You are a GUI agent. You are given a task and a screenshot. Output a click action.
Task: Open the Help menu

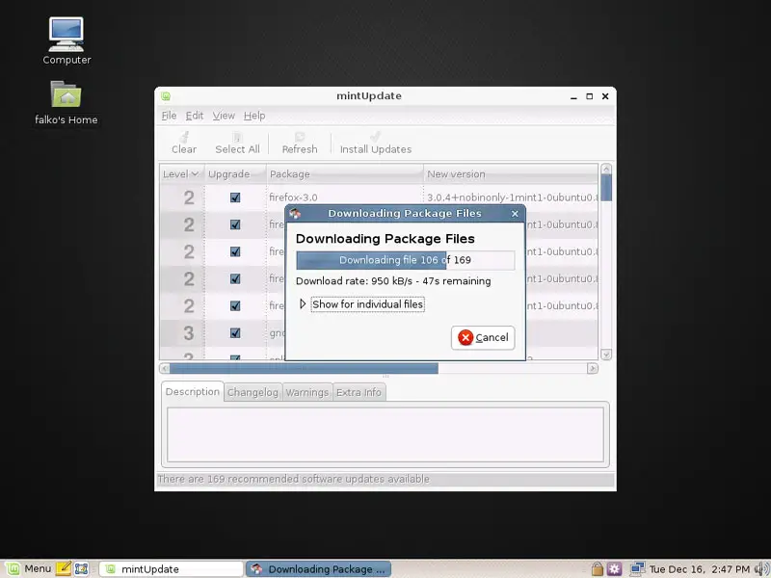(x=254, y=116)
